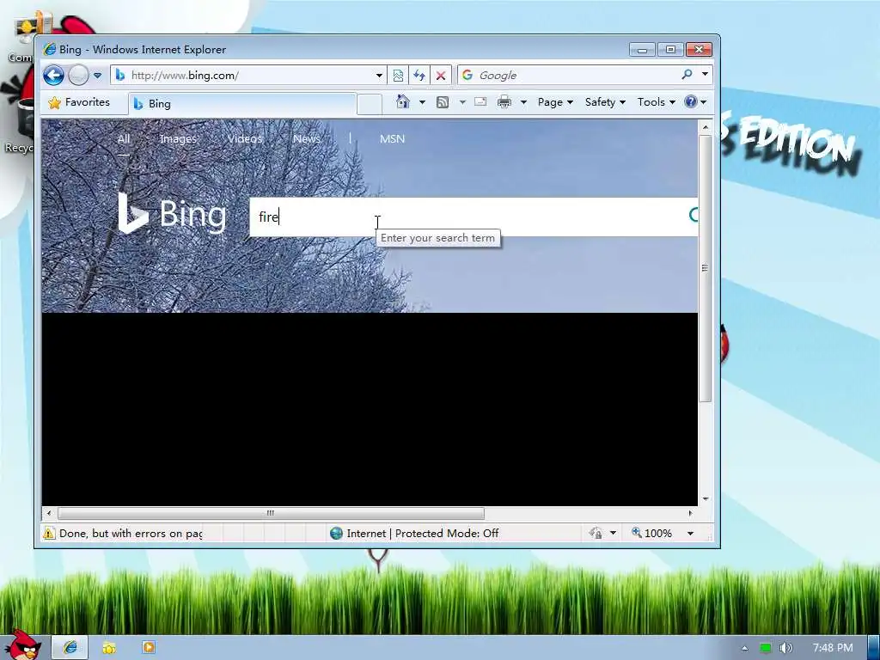This screenshot has height=660, width=880.
Task: Refresh the page using Refresh icon
Action: click(x=419, y=76)
